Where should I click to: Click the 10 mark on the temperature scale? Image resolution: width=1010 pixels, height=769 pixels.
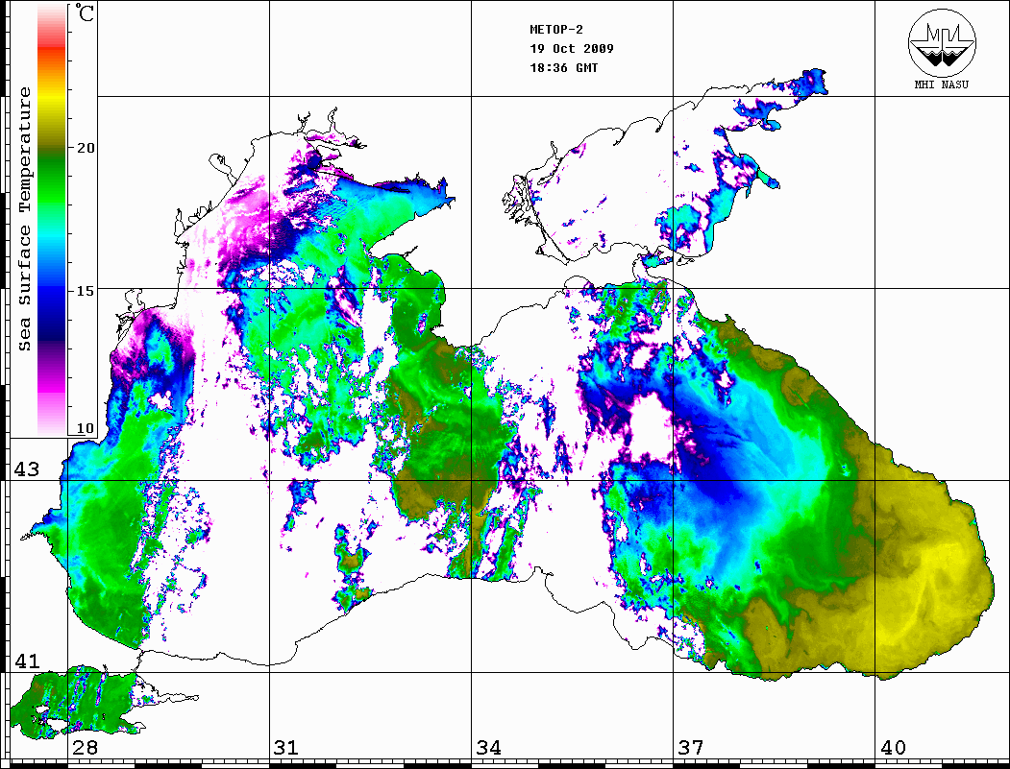click(85, 428)
